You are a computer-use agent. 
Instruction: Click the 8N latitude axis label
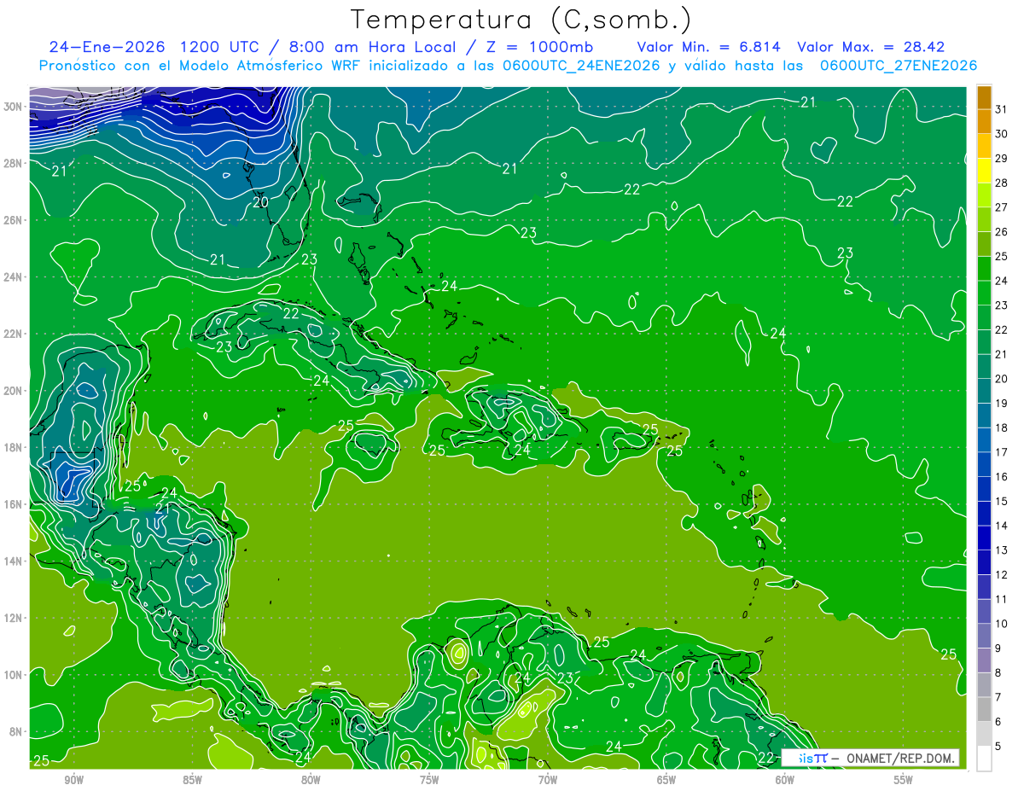point(17,731)
